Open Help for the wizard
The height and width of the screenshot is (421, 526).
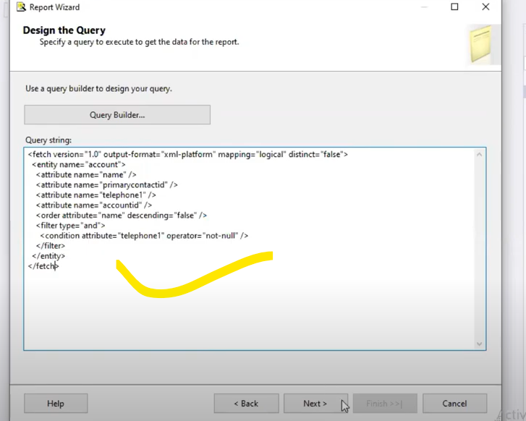click(x=56, y=403)
